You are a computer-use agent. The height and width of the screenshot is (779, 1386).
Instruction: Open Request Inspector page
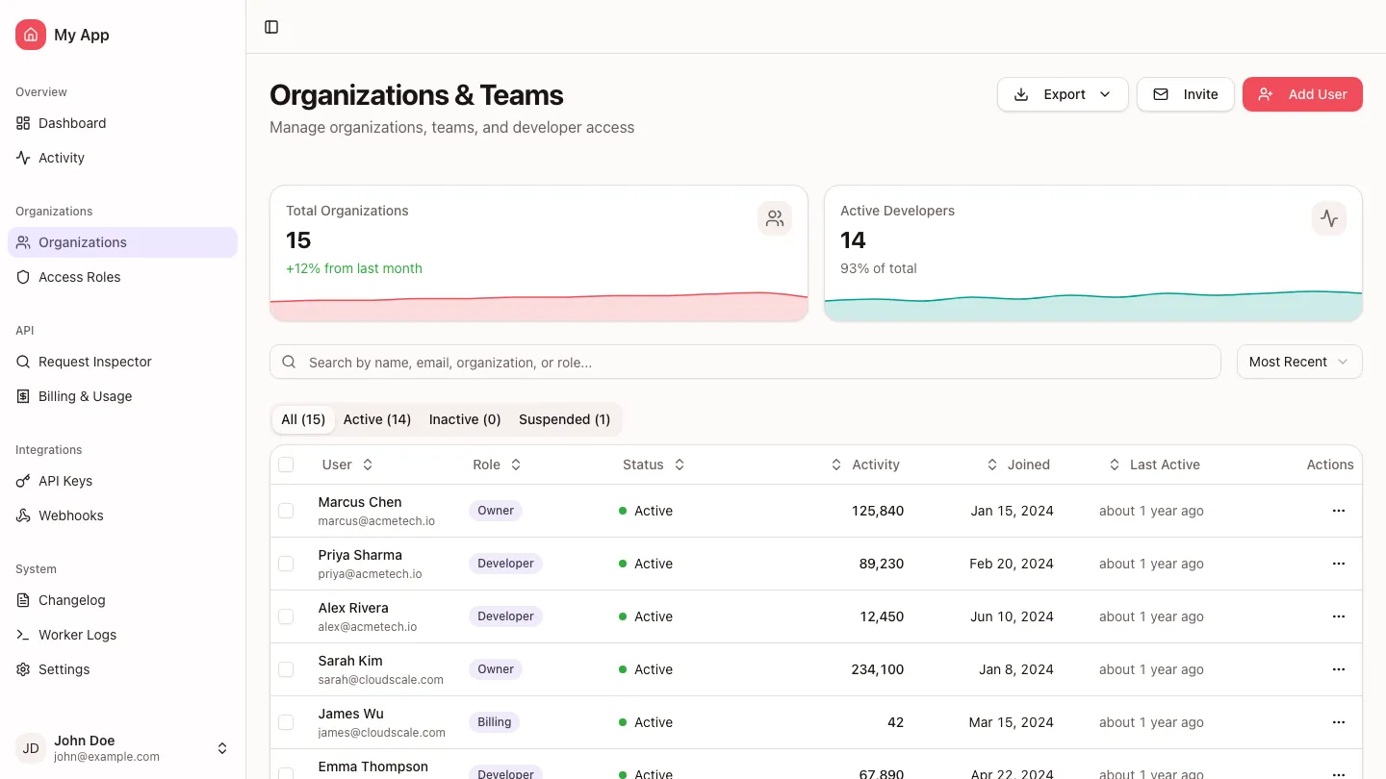click(x=94, y=362)
